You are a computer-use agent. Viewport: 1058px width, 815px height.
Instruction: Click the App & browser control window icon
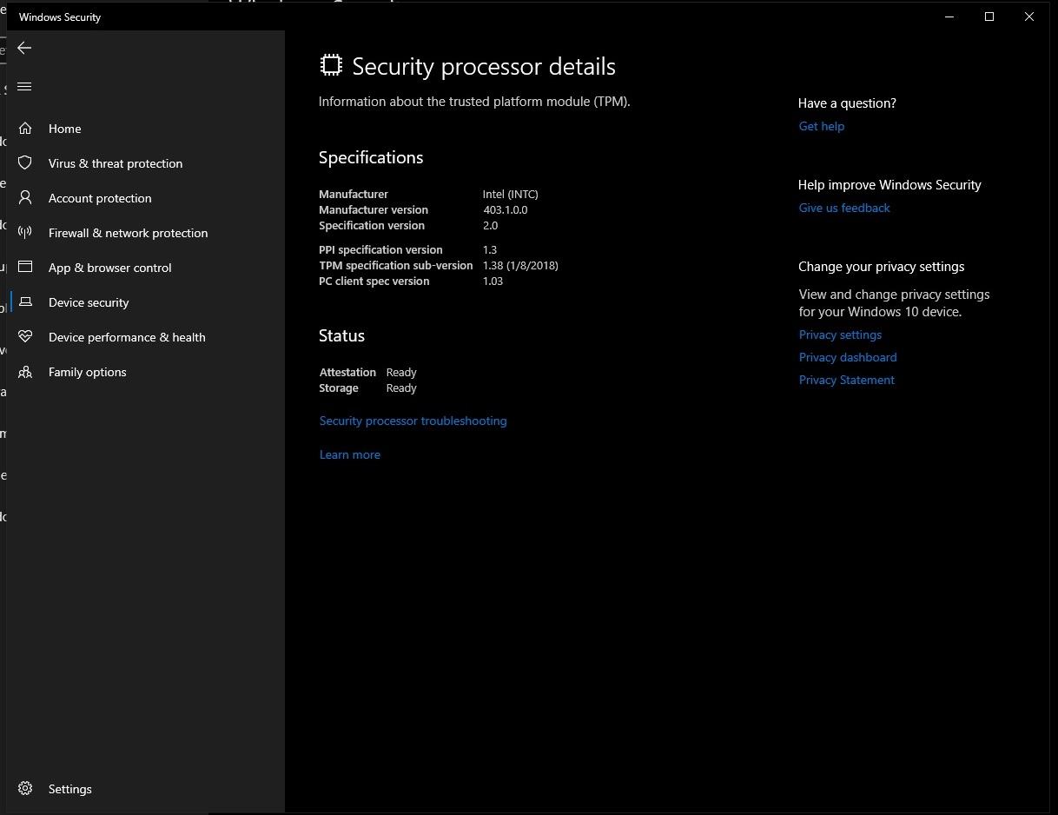point(25,267)
